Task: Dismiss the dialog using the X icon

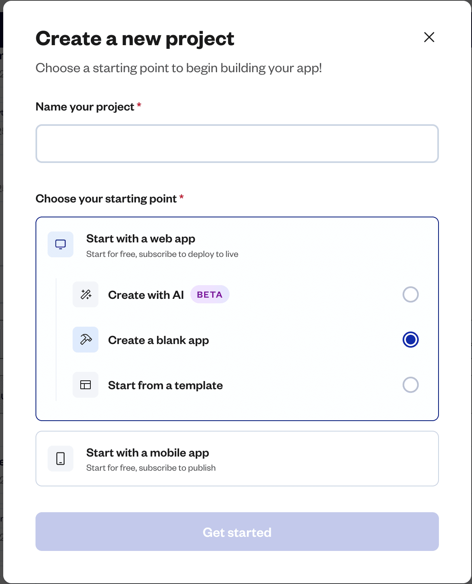Action: click(x=429, y=37)
